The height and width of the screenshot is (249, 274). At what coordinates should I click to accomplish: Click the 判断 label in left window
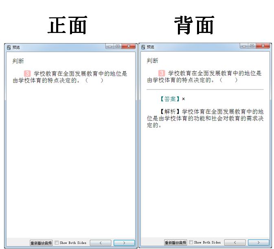18,61
